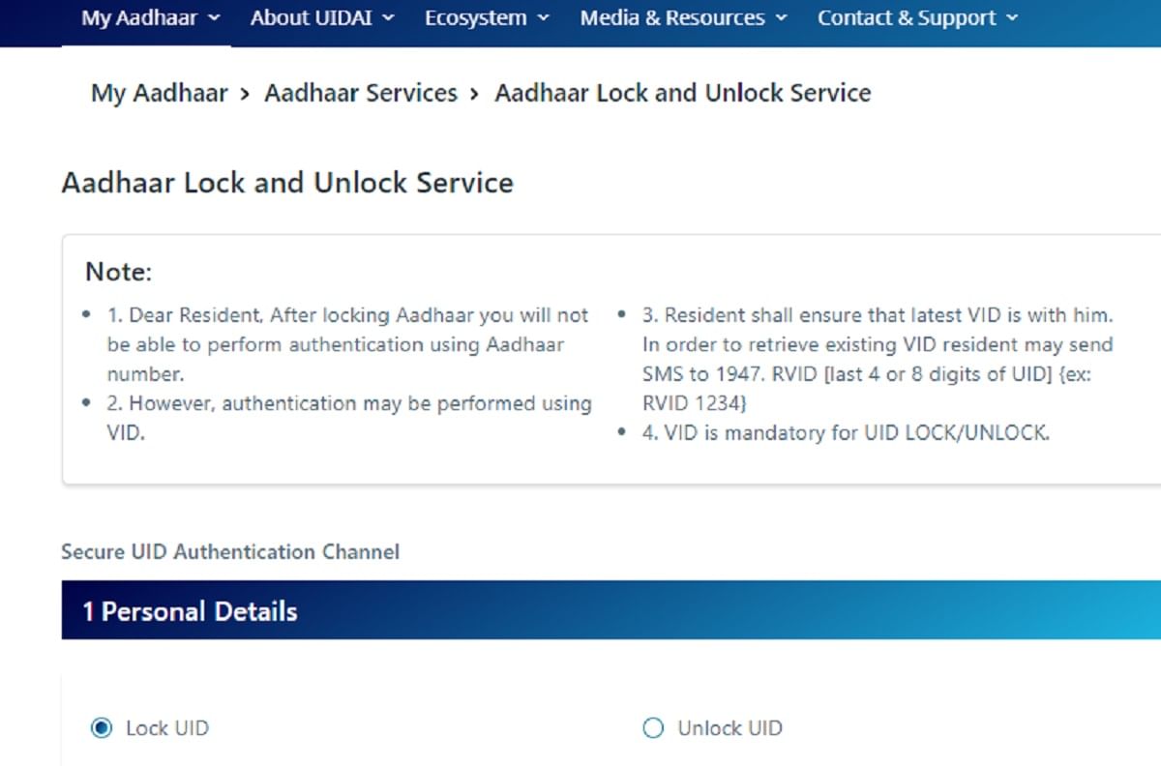Open the Contact & Support menu
1161x766 pixels.
pos(906,17)
